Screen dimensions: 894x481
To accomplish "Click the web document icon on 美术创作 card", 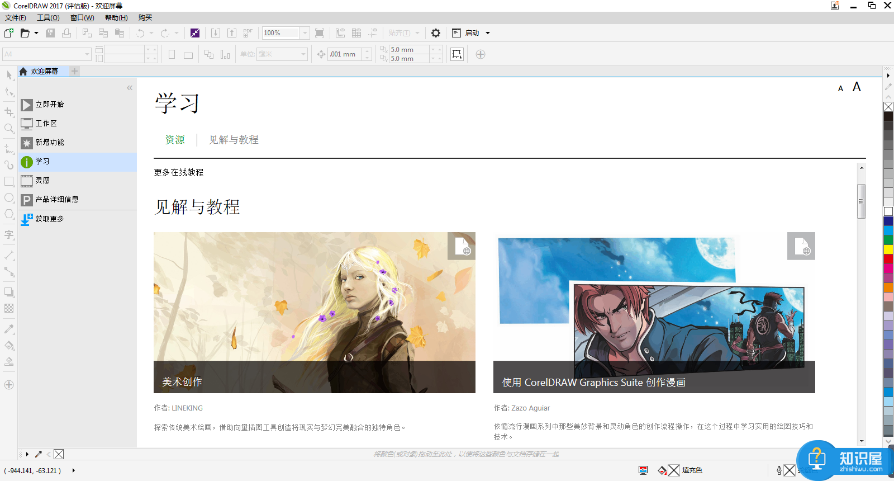I will tap(462, 246).
